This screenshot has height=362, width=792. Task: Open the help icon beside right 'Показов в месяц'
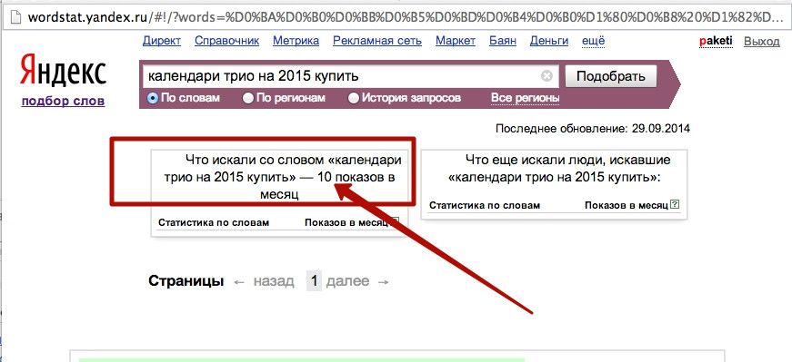pyautogui.click(x=676, y=205)
